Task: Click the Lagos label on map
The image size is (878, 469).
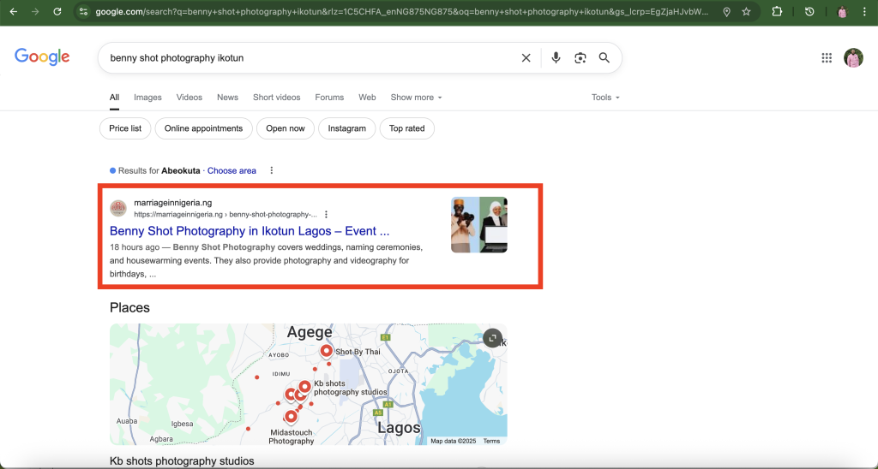Action: click(399, 428)
